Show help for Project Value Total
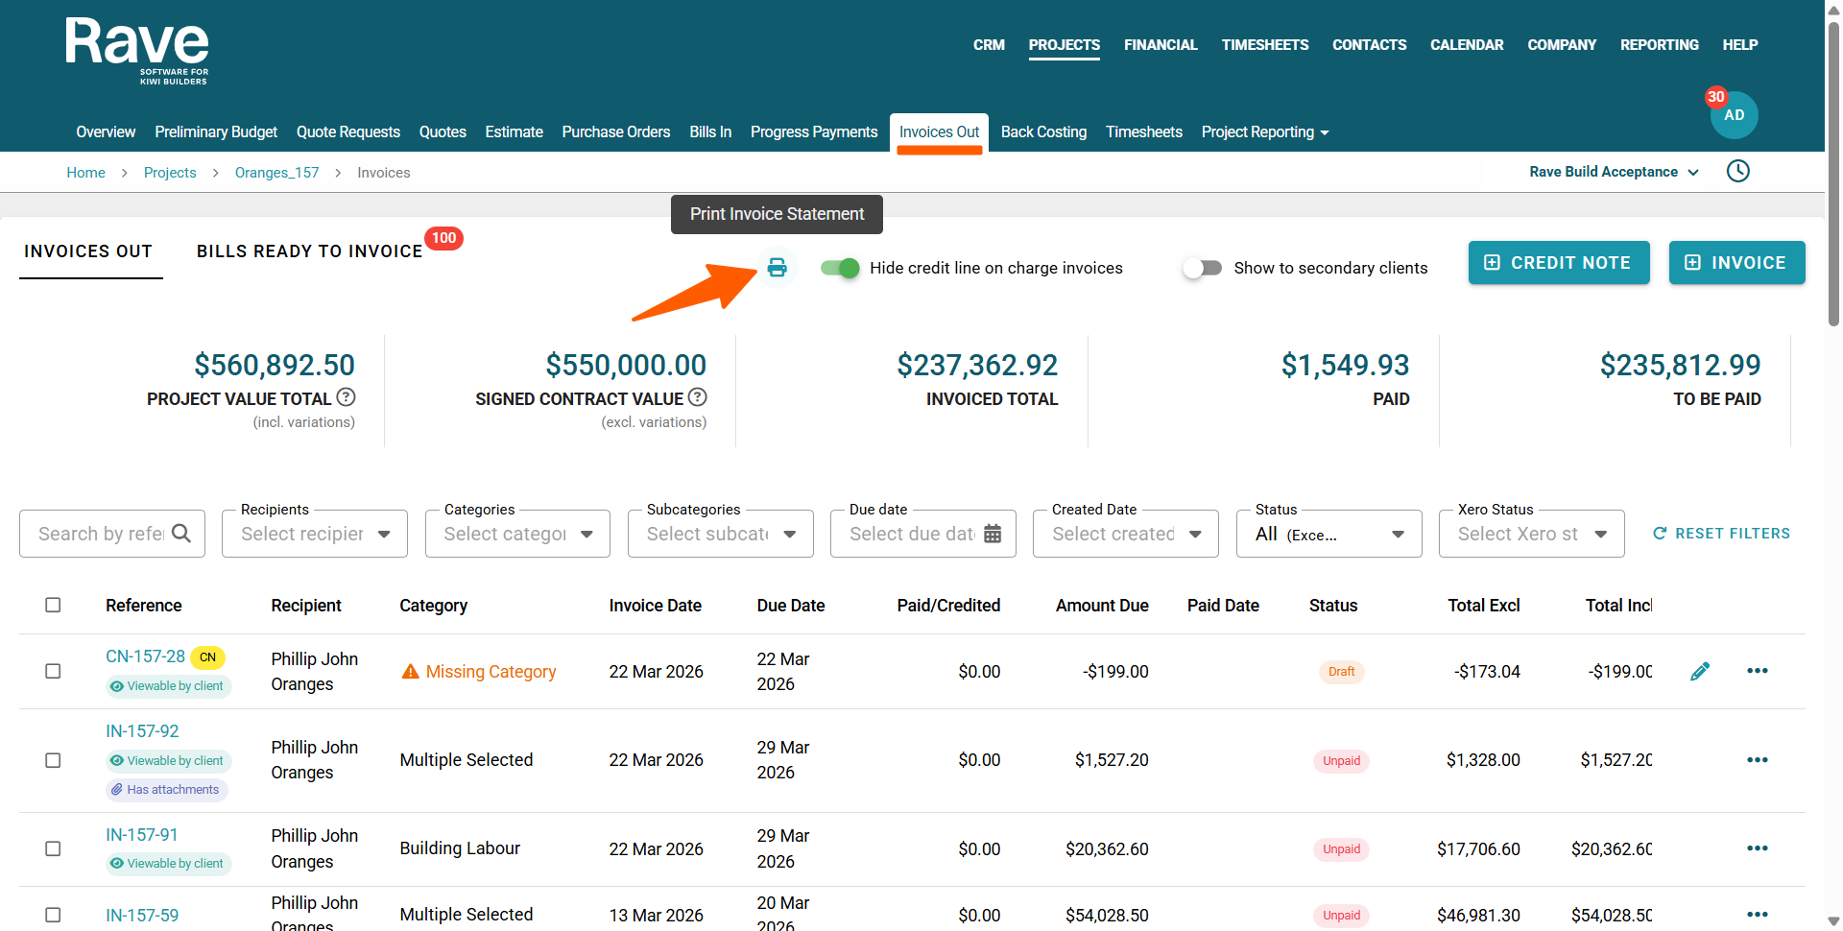The image size is (1843, 931). point(347,397)
